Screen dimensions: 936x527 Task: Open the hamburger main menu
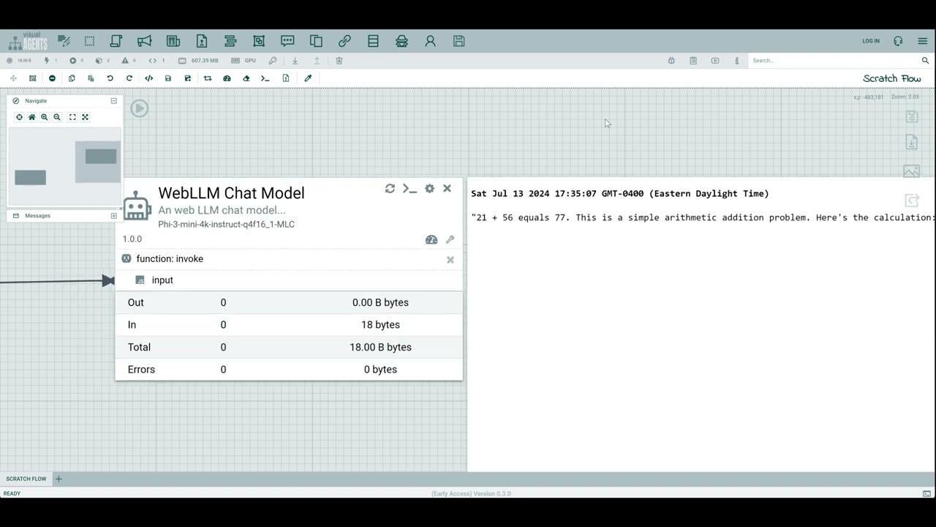pos(922,41)
